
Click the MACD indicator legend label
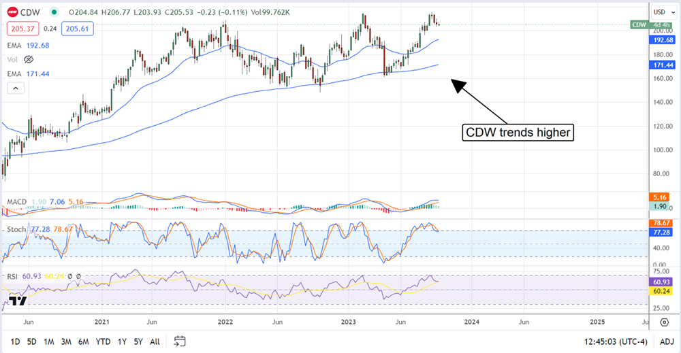17,202
